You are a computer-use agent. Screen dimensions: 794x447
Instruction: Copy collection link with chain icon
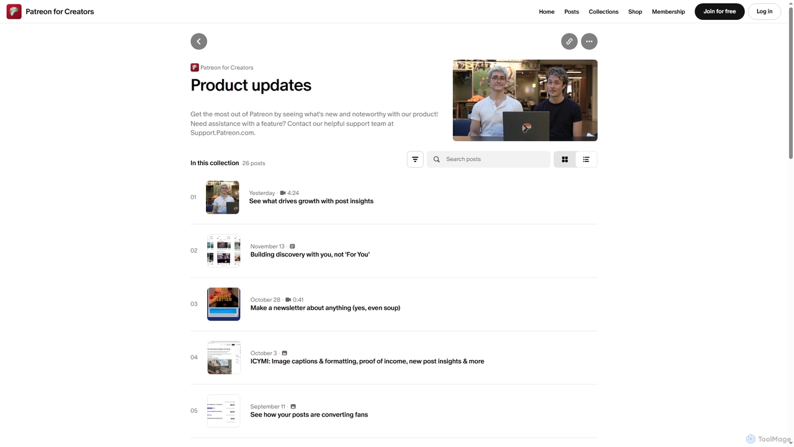(x=569, y=42)
